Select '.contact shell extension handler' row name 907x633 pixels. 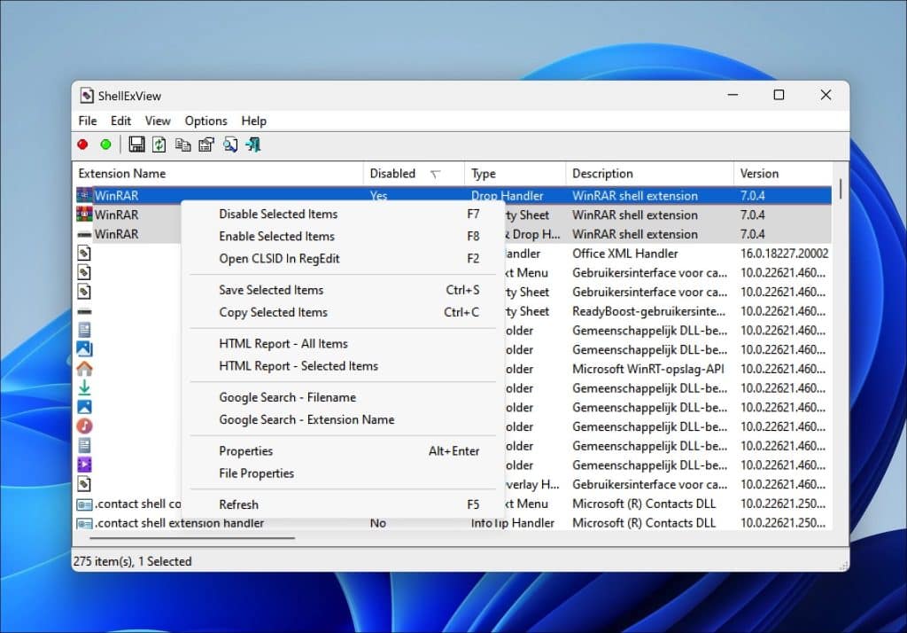click(x=179, y=523)
